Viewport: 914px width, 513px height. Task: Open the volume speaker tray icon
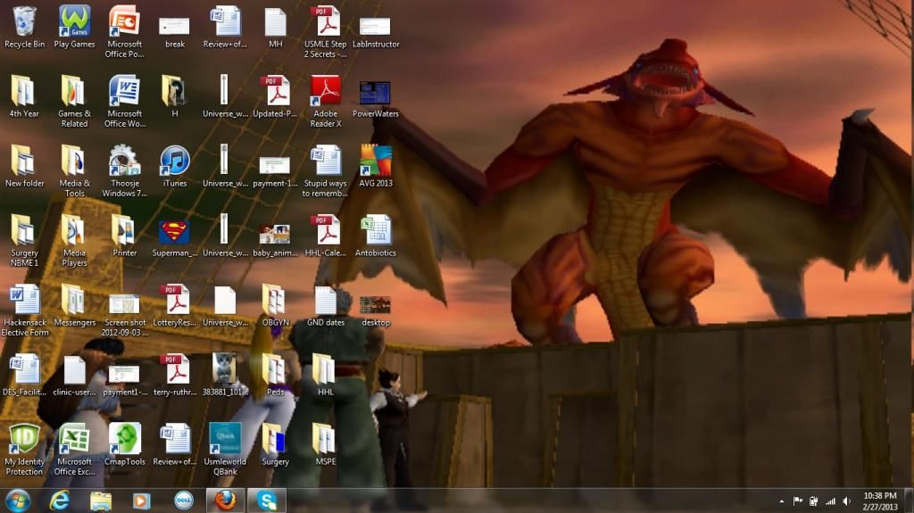[846, 501]
